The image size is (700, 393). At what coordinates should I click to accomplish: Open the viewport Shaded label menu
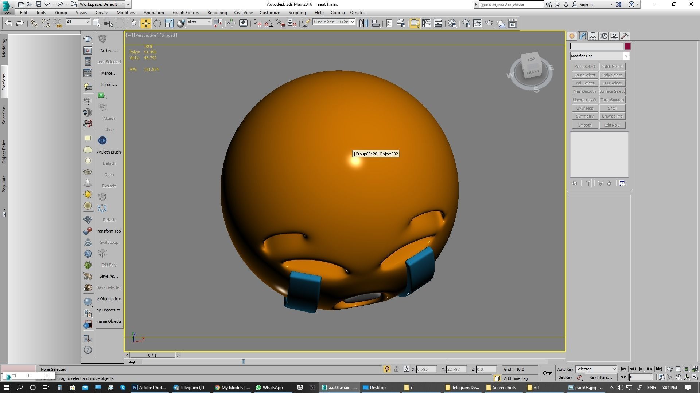point(168,35)
